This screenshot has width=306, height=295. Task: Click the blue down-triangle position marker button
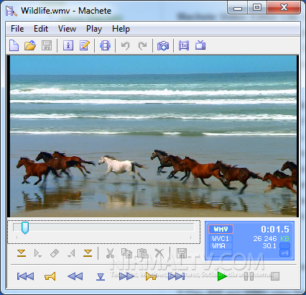101,277
